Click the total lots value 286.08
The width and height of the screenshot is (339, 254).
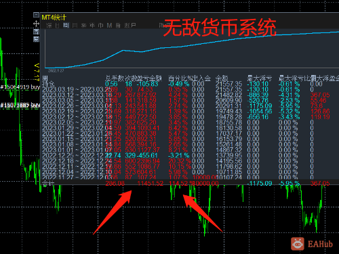pyautogui.click(x=115, y=184)
